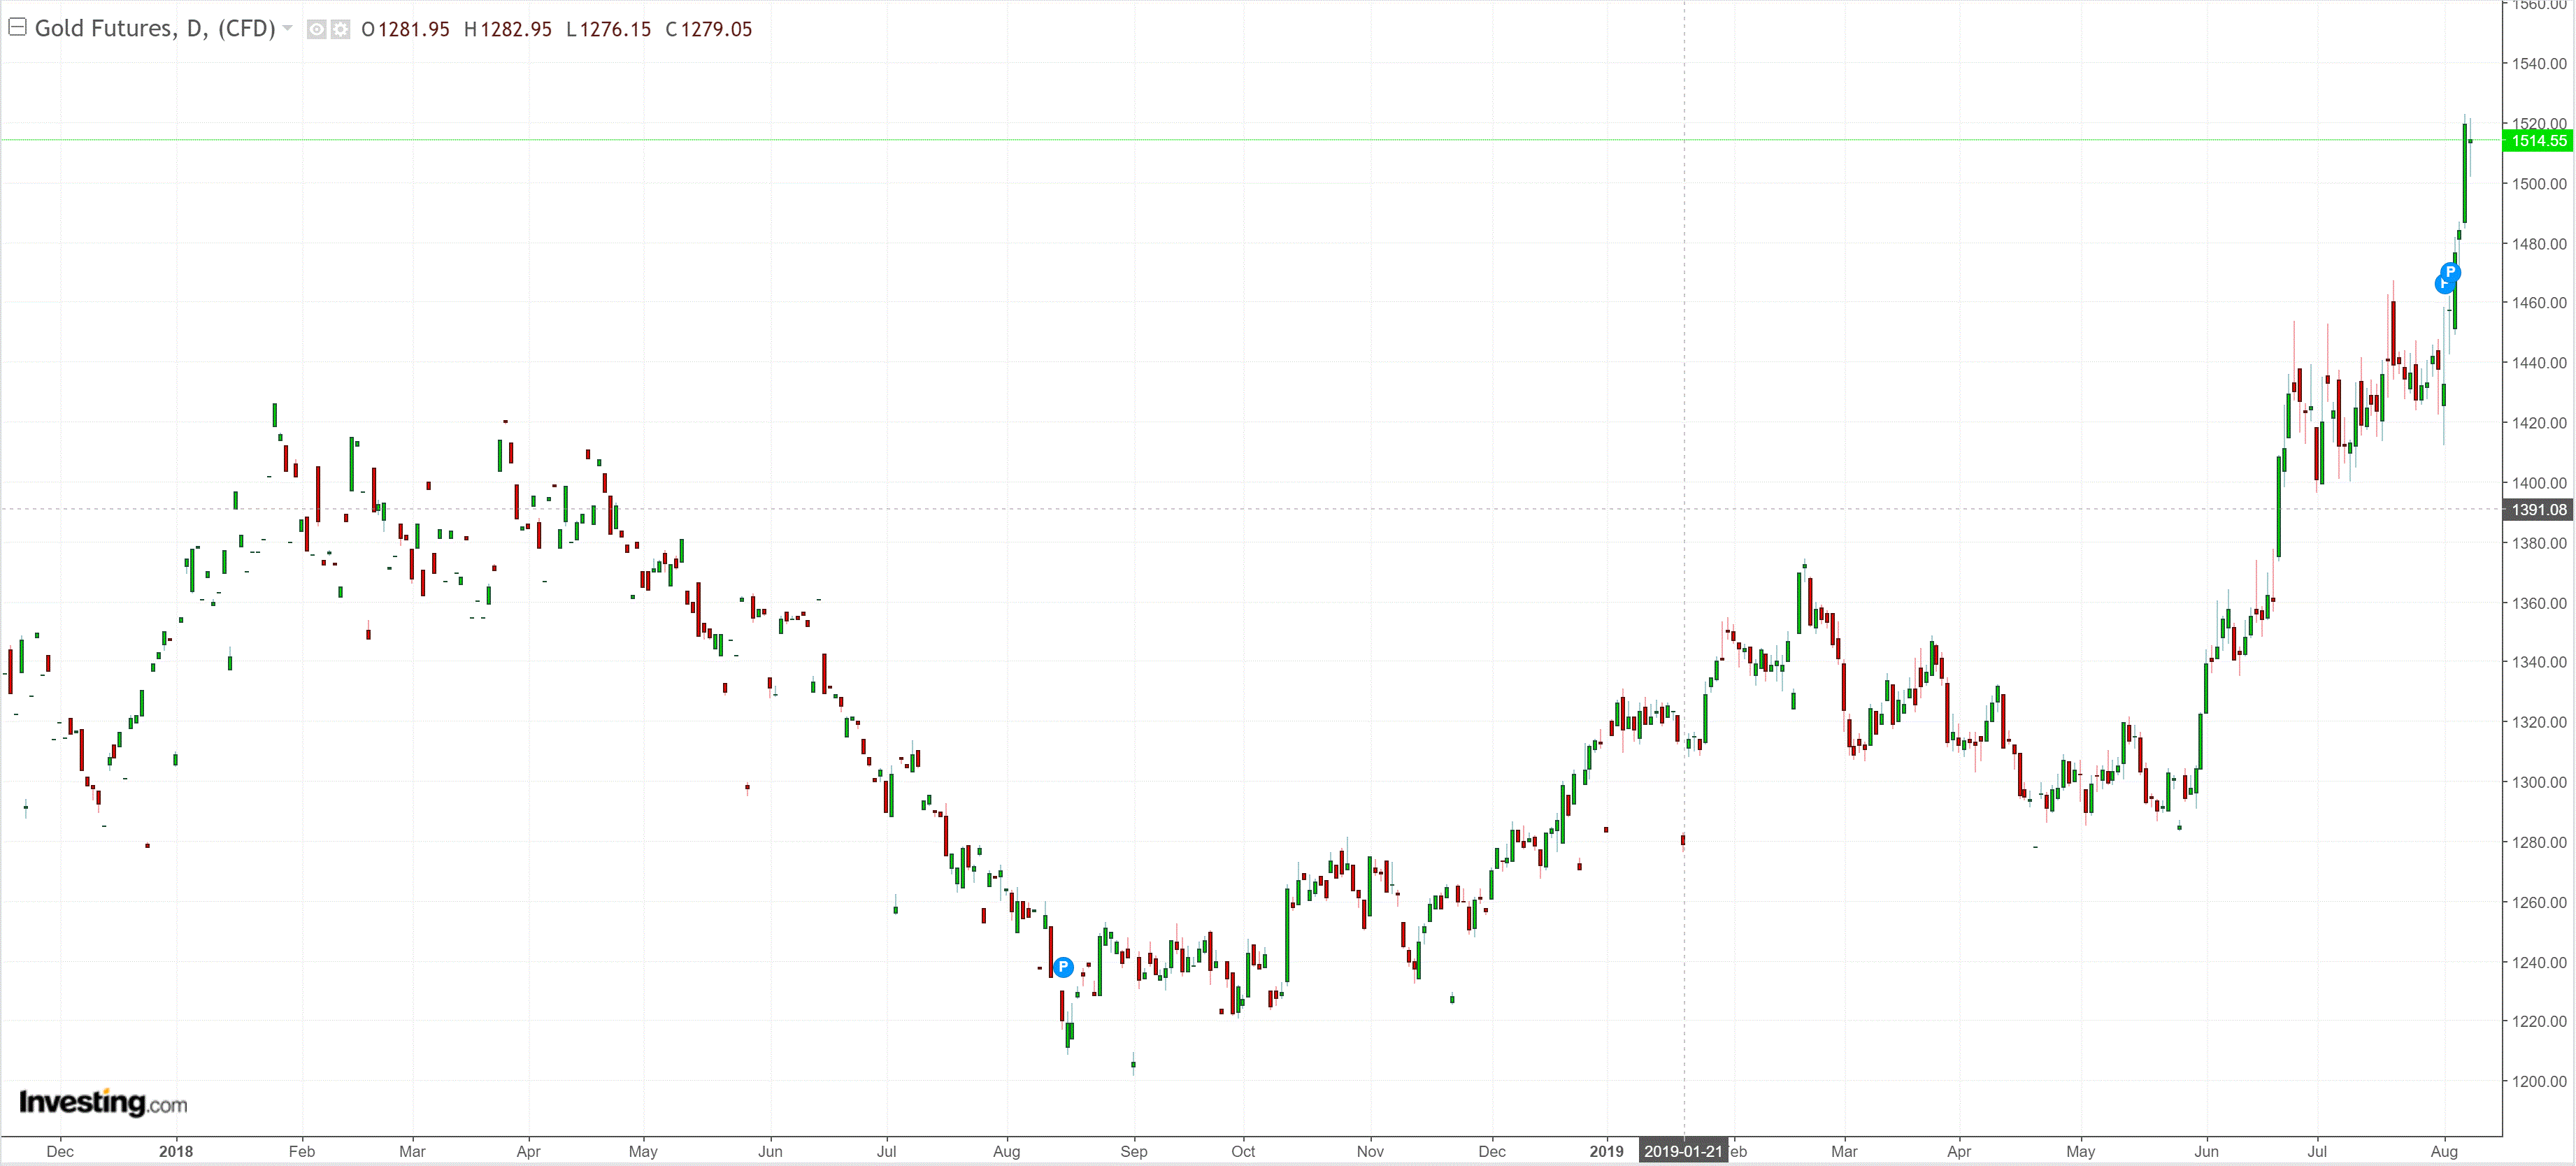Click the 1400.00 label on price scale
Image resolution: width=2576 pixels, height=1166 pixels.
click(2539, 483)
